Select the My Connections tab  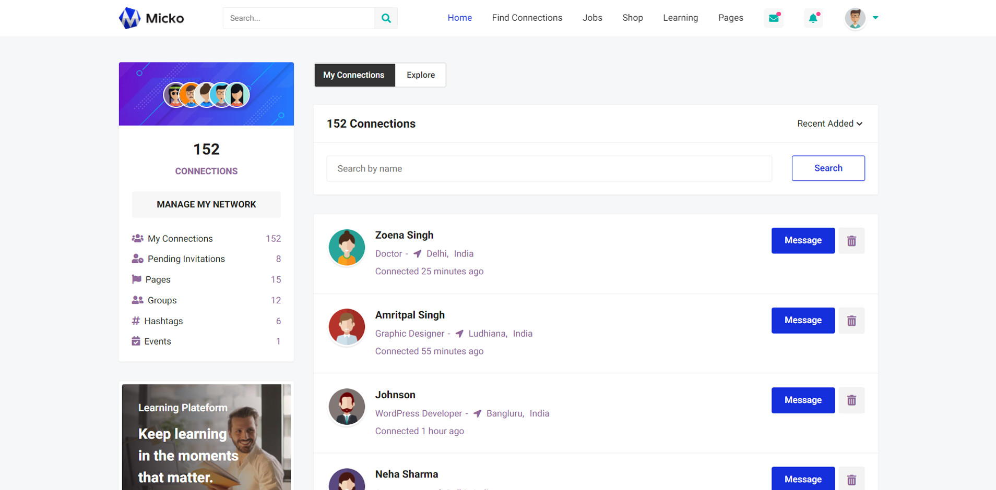354,75
